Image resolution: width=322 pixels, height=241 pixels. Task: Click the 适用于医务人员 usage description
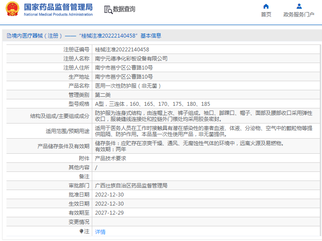coord(203,131)
